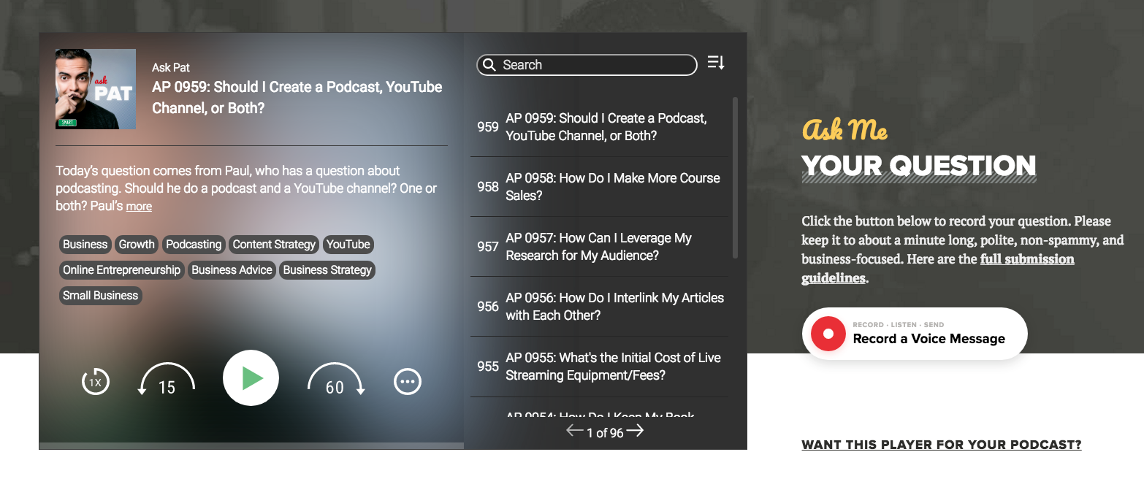Change the 1X playback speed
Image resolution: width=1144 pixels, height=479 pixels.
(96, 381)
